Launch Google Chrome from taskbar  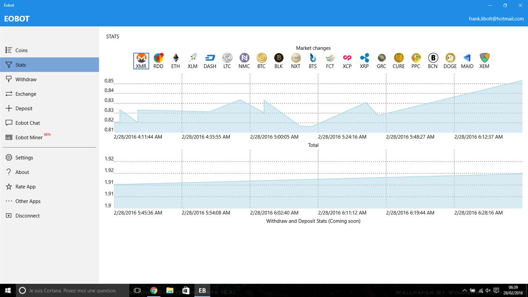tap(154, 290)
